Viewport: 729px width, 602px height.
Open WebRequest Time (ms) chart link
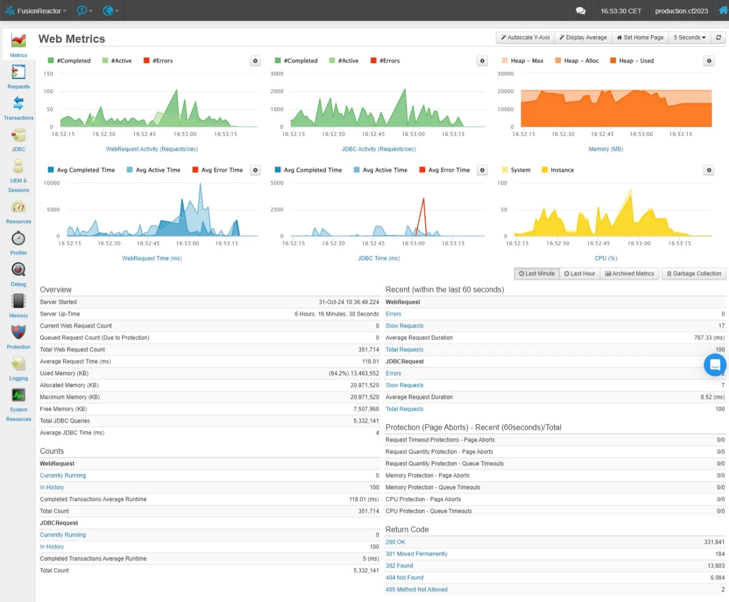tap(152, 259)
